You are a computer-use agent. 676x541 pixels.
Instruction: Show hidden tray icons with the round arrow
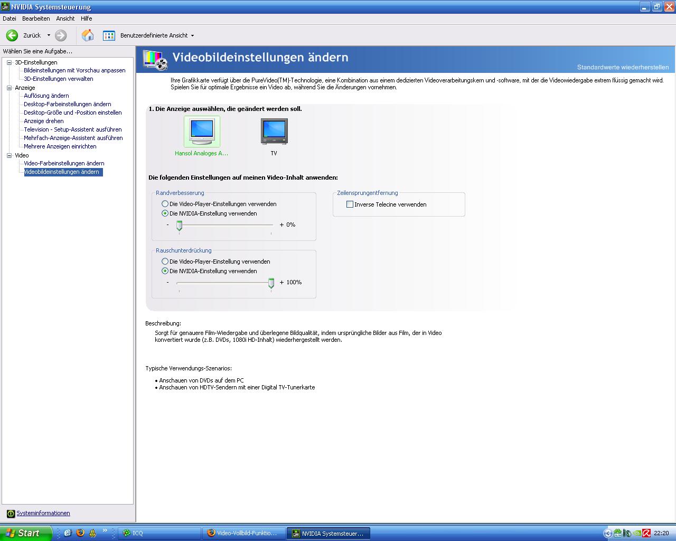608,534
